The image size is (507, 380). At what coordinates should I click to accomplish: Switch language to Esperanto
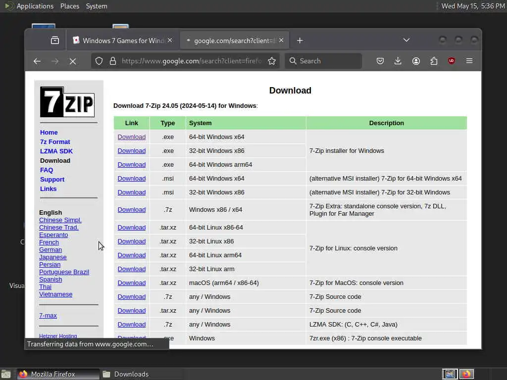click(x=53, y=235)
